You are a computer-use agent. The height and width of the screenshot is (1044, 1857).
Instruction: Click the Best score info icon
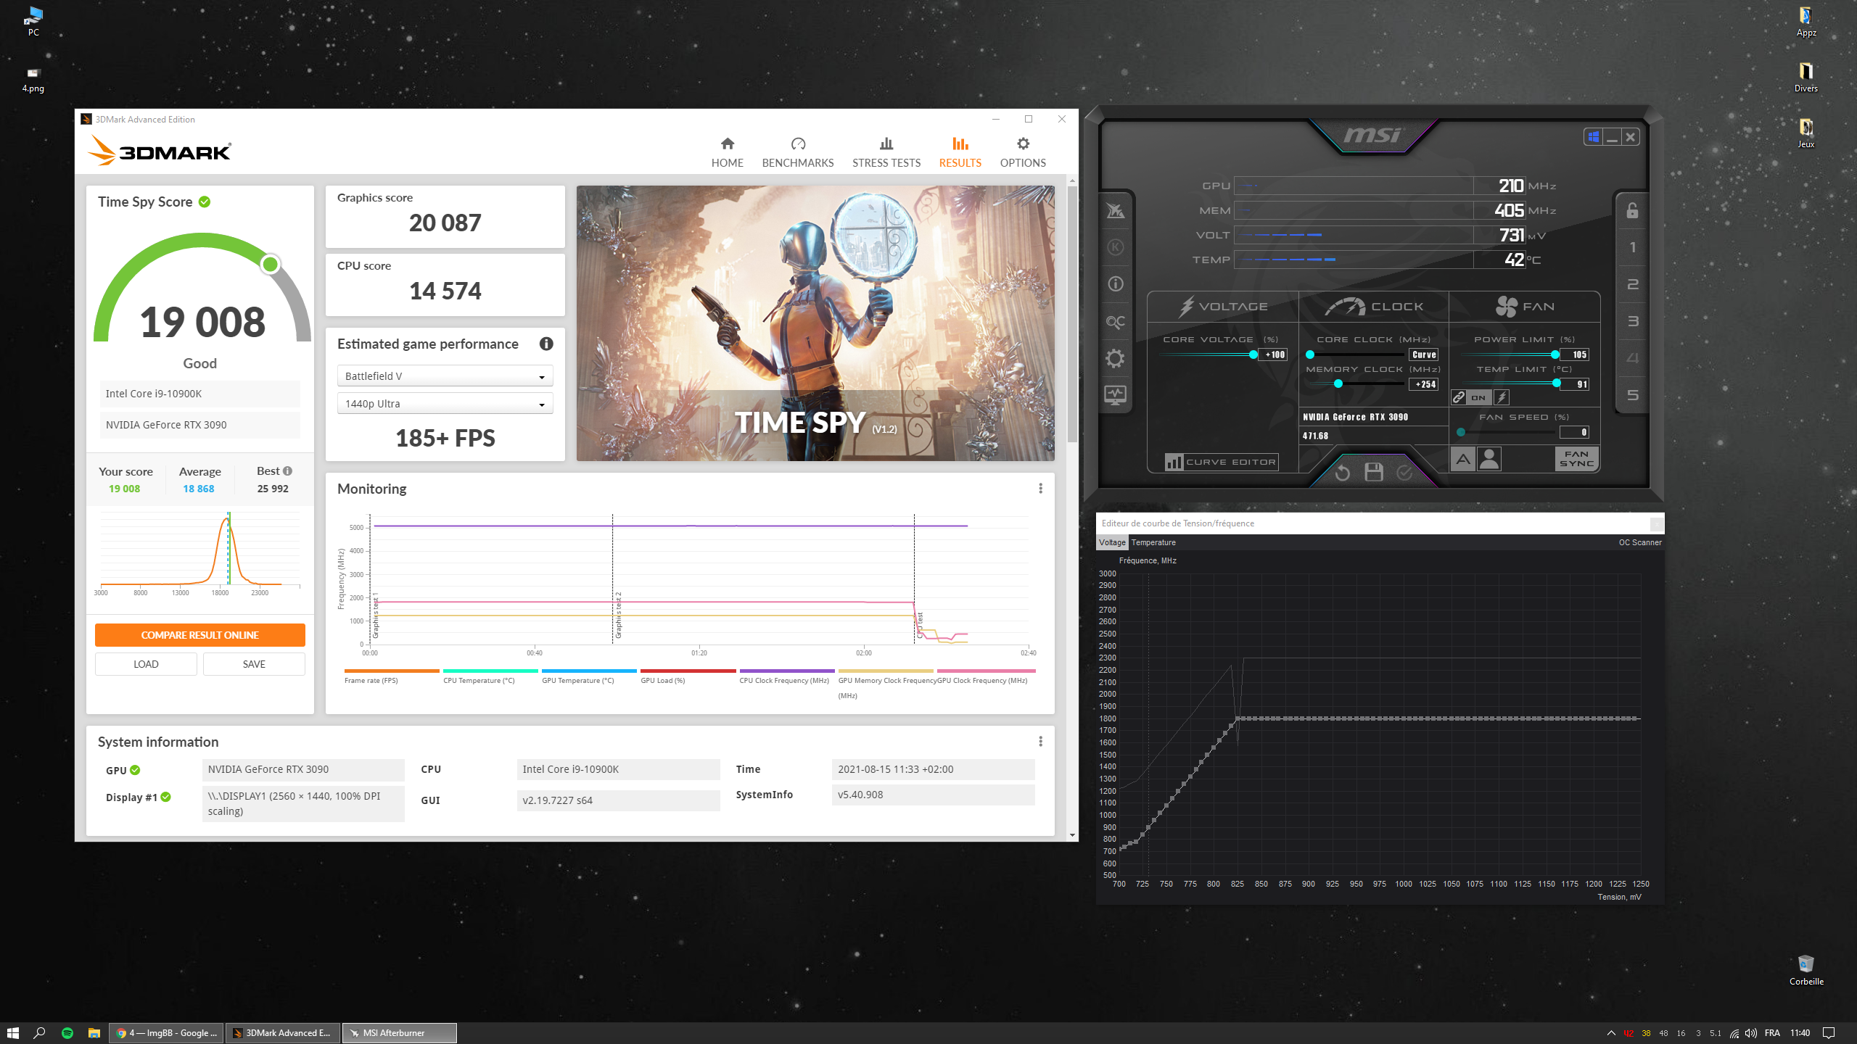click(x=288, y=471)
